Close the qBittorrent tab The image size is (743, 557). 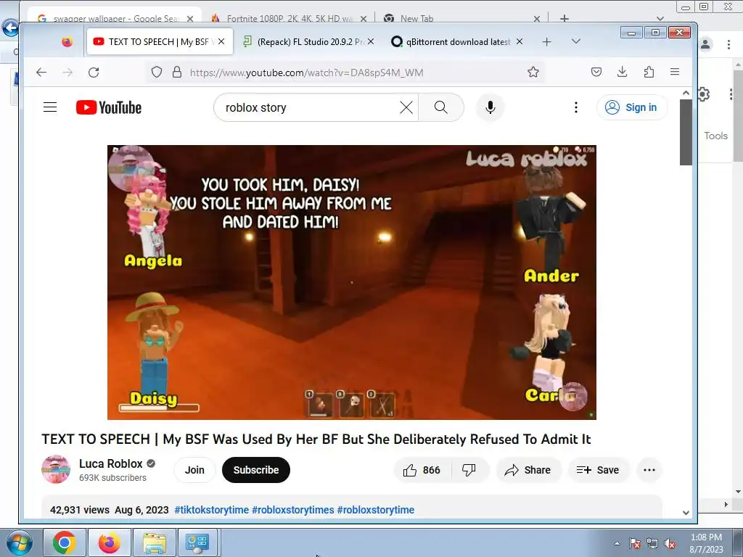(520, 41)
